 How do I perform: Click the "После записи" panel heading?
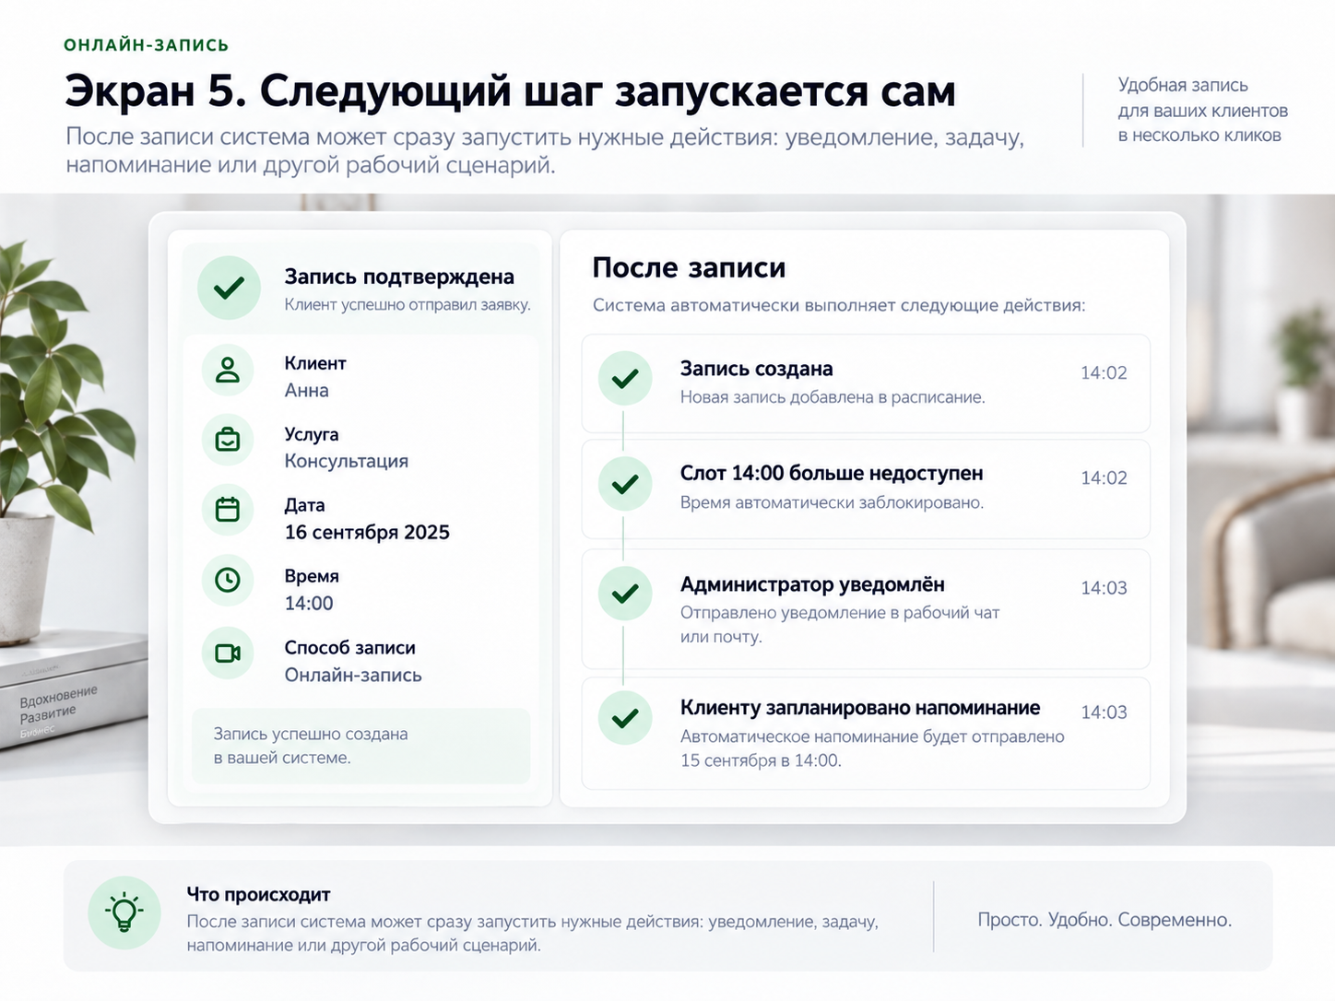coord(689,268)
